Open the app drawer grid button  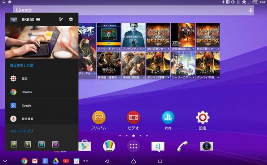133,146
